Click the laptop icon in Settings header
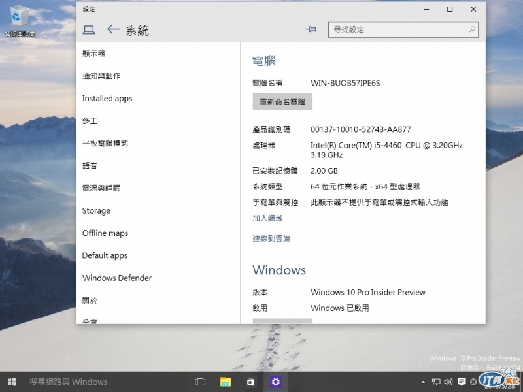The width and height of the screenshot is (523, 392). click(x=89, y=30)
